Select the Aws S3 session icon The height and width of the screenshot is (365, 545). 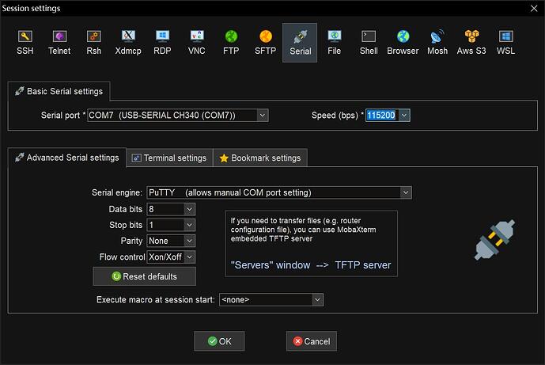tap(472, 43)
